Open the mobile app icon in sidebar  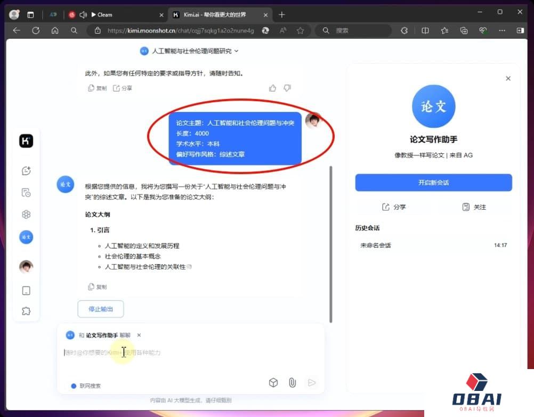pos(26,291)
